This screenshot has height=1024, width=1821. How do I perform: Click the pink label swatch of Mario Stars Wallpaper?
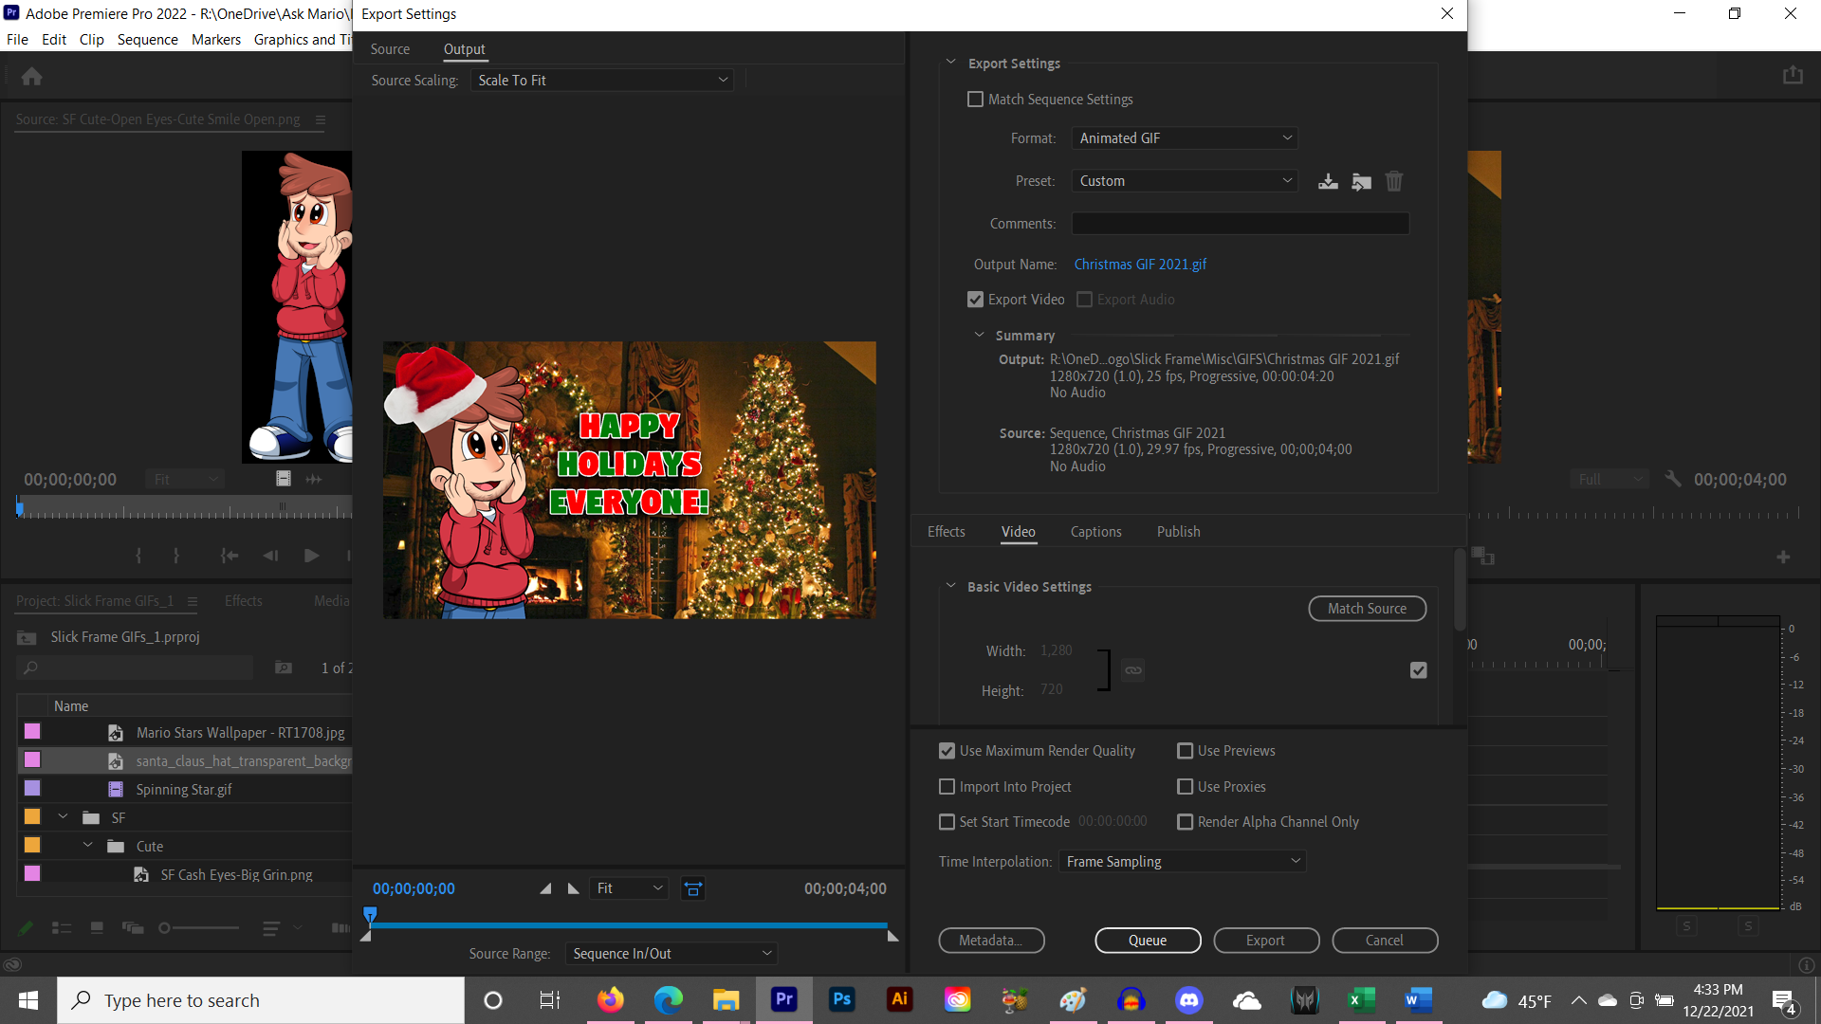(x=31, y=731)
